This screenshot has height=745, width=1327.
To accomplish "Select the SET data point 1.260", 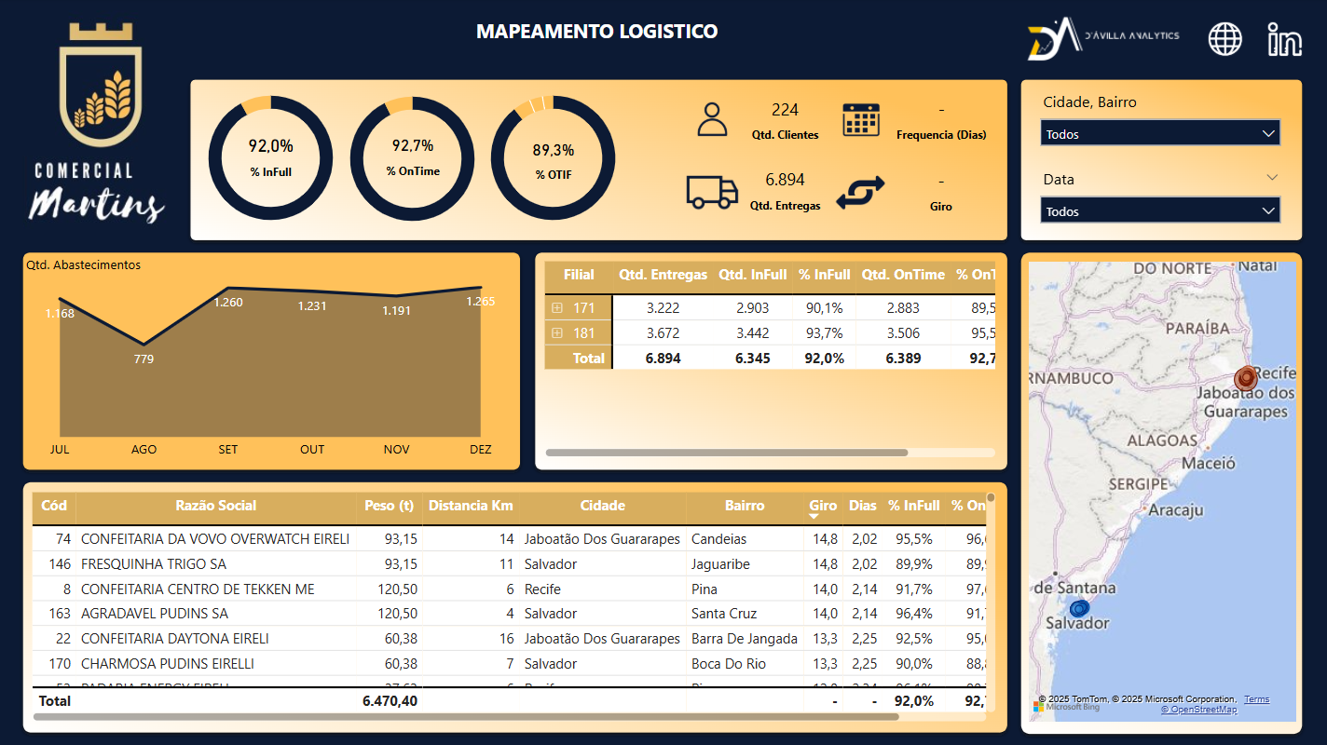I will (x=228, y=288).
